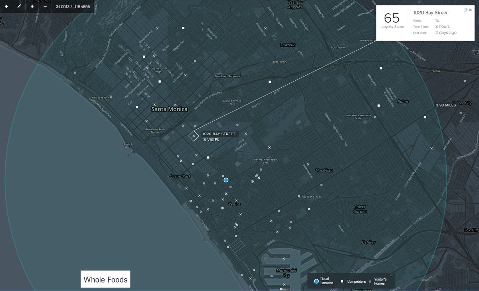Image resolution: width=479 pixels, height=291 pixels.
Task: Select competitor square closest to 1020 Bay marker
Action: point(208,158)
